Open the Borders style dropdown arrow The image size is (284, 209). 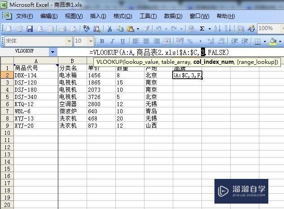[265, 41]
